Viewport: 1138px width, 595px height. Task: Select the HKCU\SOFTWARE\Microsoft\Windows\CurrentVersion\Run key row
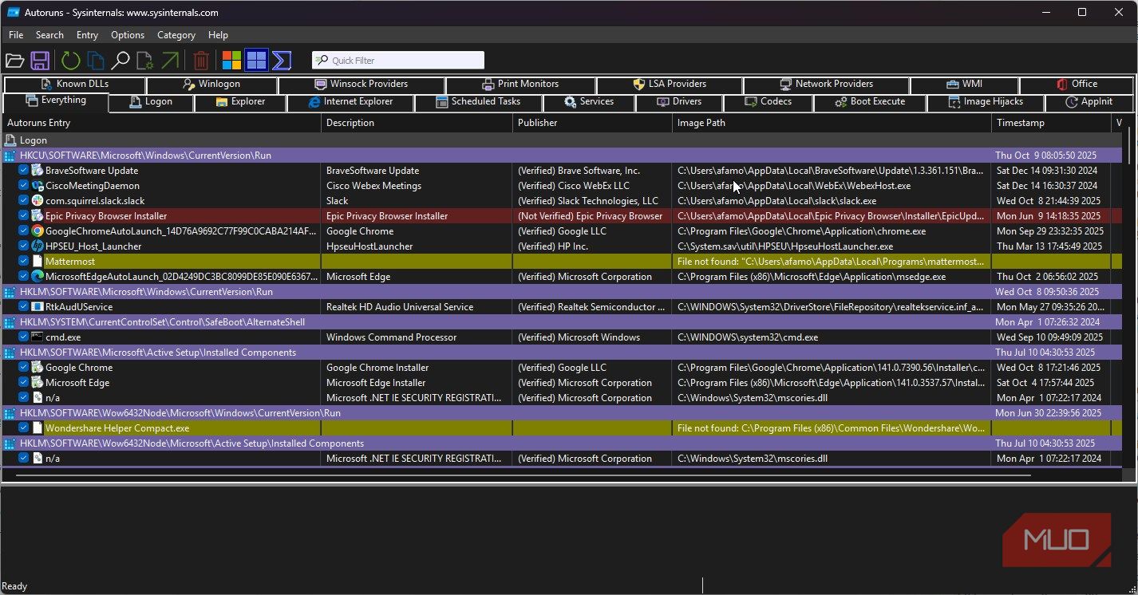[562, 156]
